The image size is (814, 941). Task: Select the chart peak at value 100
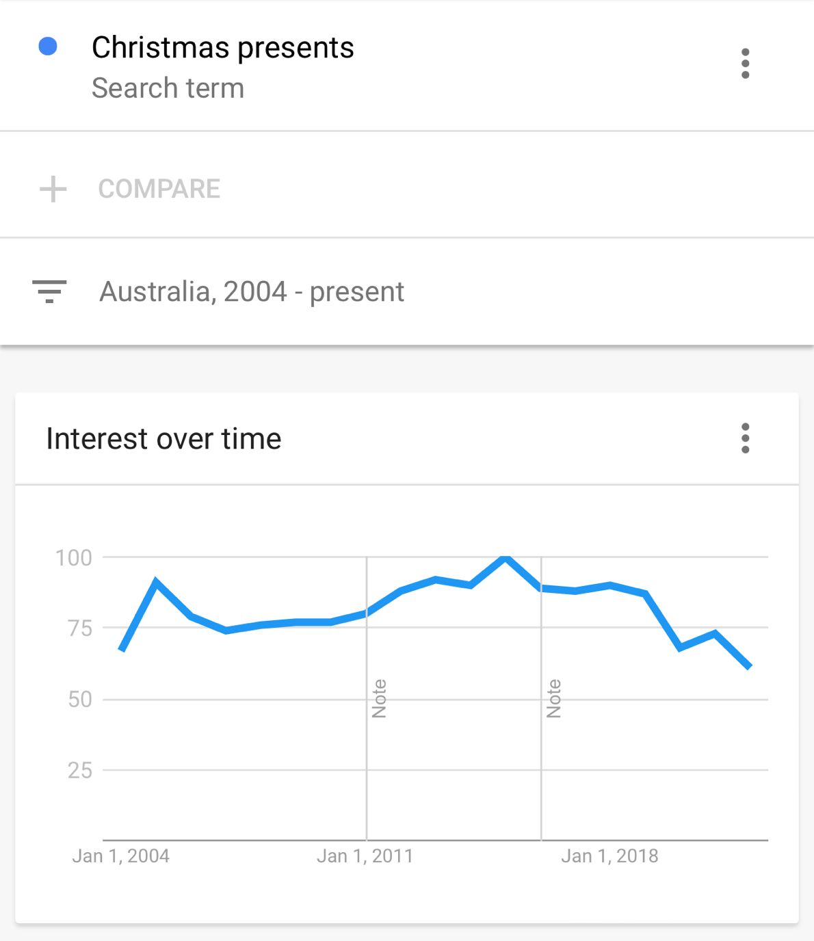pyautogui.click(x=505, y=558)
